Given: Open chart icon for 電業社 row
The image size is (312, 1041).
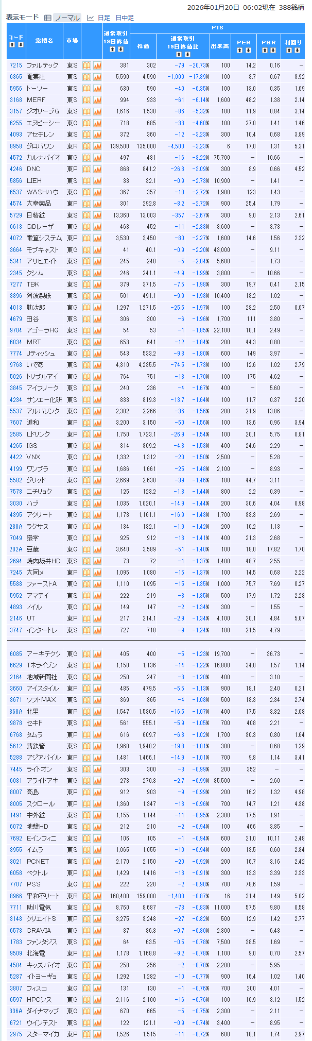Looking at the screenshot, I should click(x=97, y=77).
